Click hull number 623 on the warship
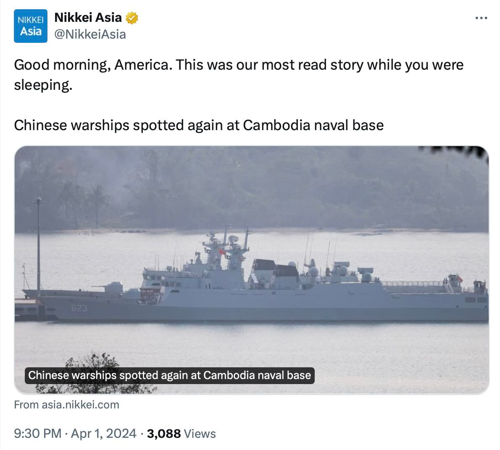 [x=79, y=308]
